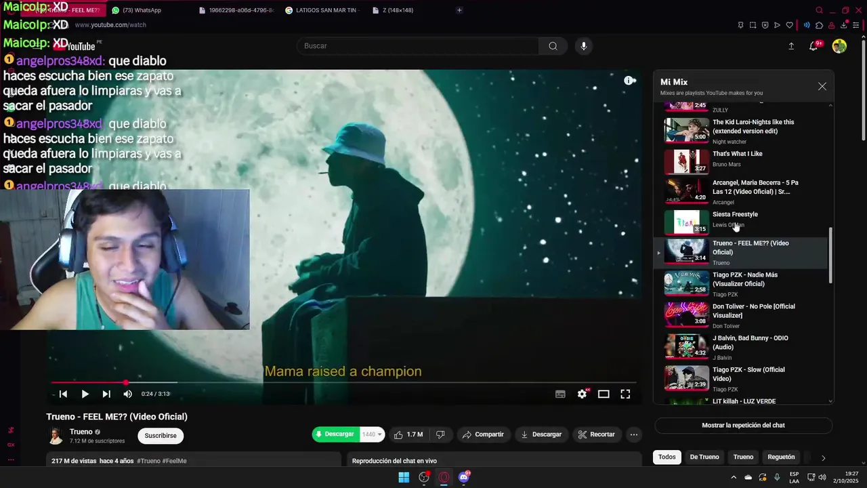The image size is (867, 488).
Task: Open the browser Easy Setup menu icon
Action: 857,25
